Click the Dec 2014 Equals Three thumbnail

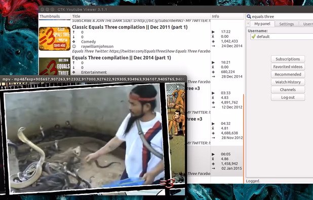[55, 66]
